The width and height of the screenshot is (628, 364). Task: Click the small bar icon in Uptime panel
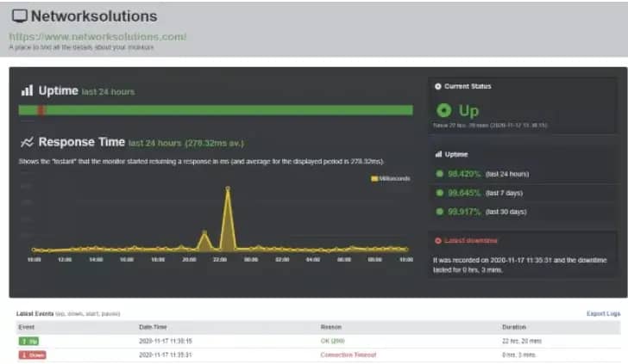[x=438, y=154]
